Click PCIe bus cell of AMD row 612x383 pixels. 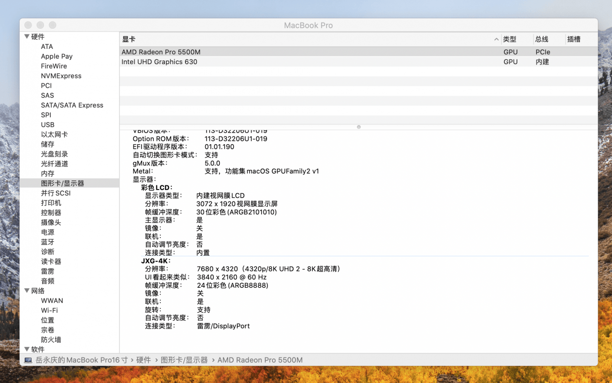point(543,52)
